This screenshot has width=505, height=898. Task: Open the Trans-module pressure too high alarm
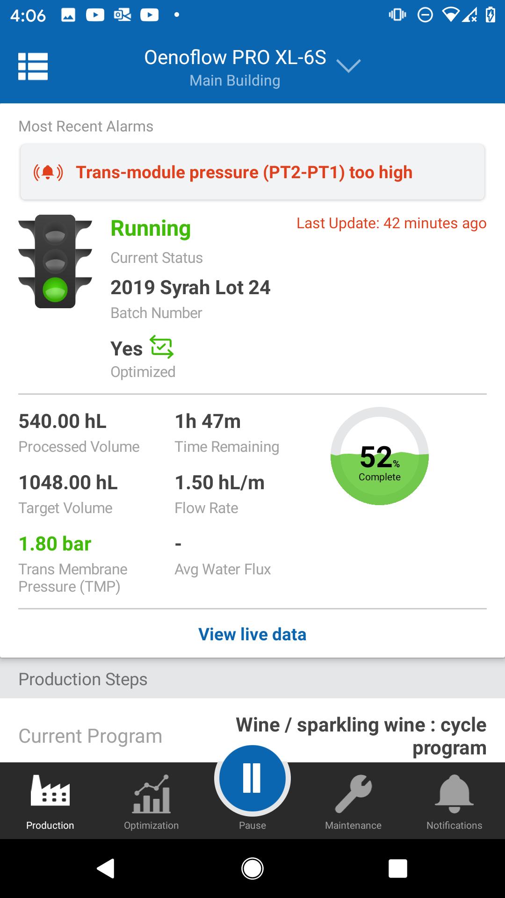252,172
